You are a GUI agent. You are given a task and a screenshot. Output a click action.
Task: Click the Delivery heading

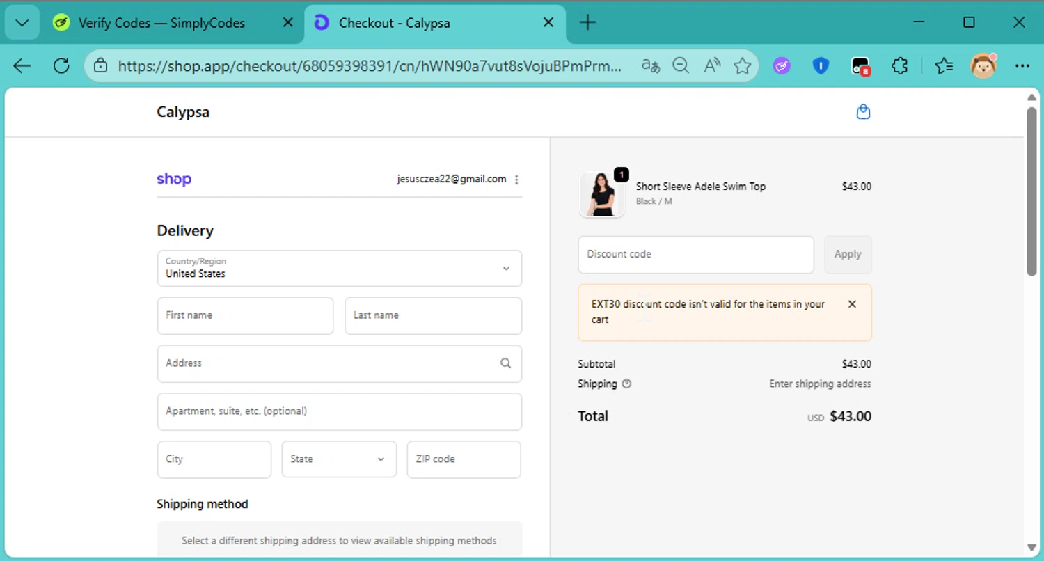[185, 231]
